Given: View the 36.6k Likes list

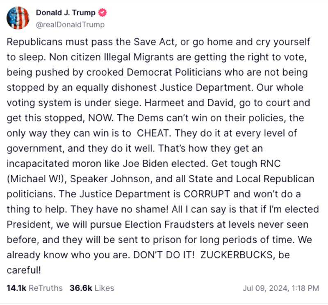Looking at the screenshot, I should click(92, 288).
